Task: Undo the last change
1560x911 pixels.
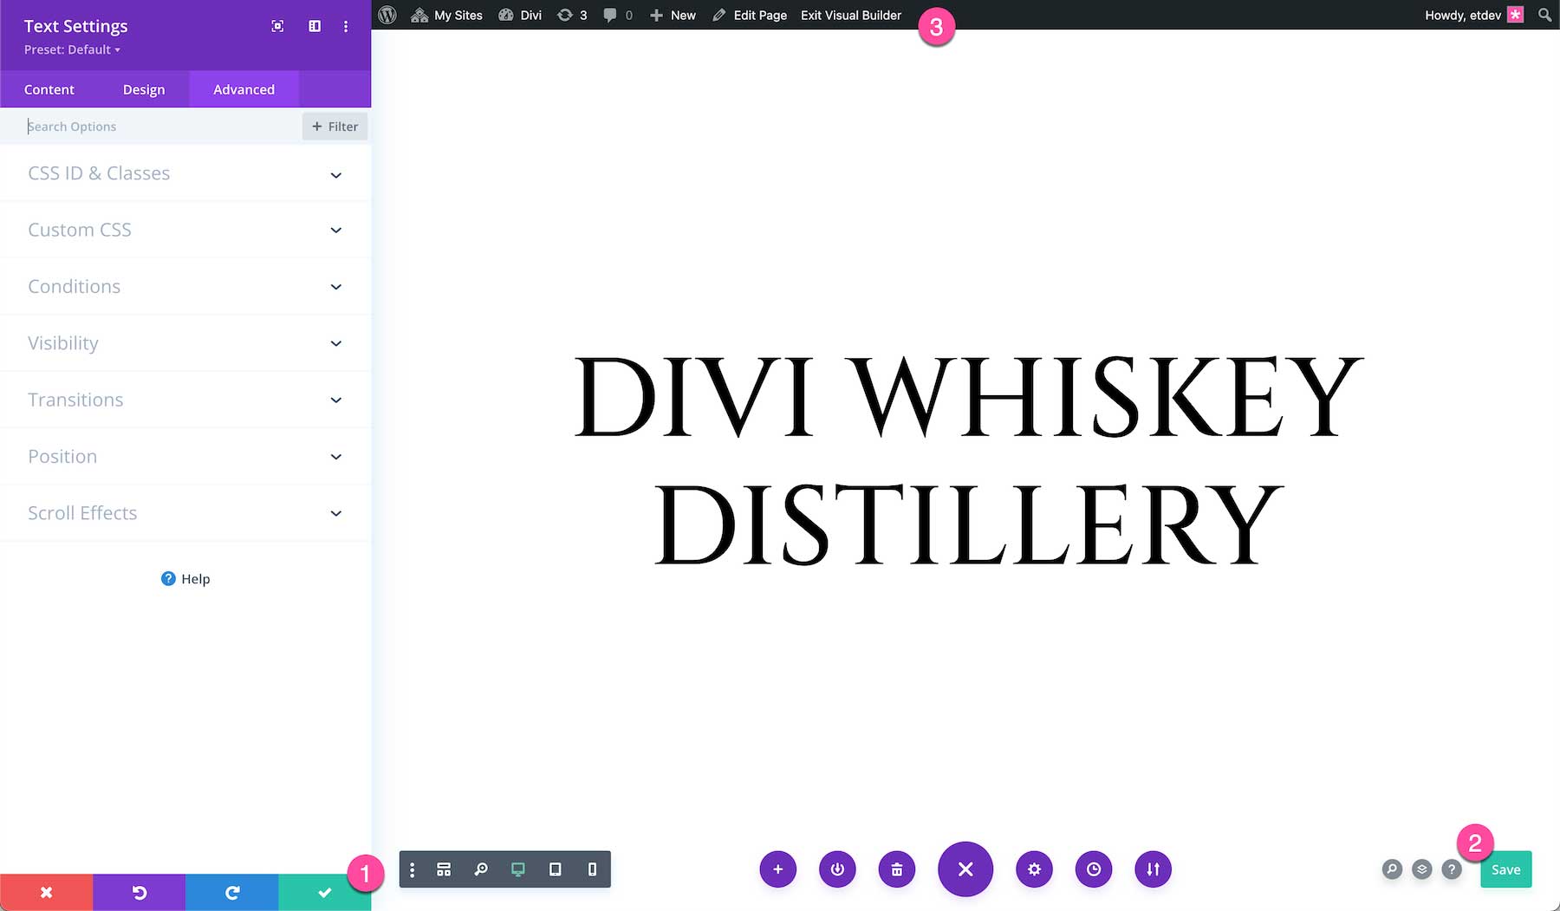Action: pos(140,892)
